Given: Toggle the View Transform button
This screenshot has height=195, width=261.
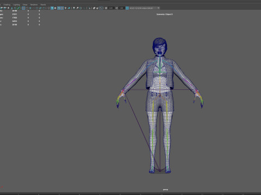Looking at the screenshot, I should pos(127,8).
